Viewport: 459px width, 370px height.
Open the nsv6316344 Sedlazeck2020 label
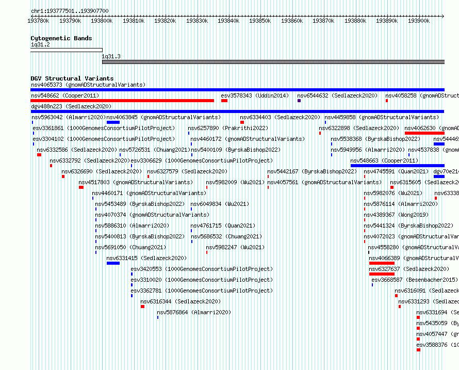click(181, 301)
